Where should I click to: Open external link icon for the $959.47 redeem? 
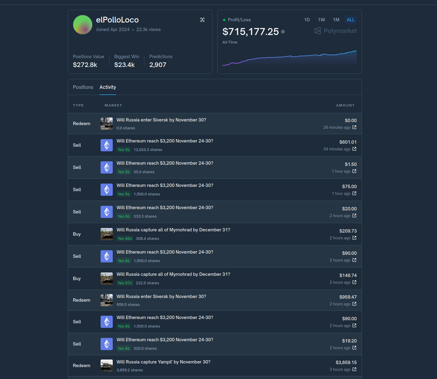coord(354,304)
